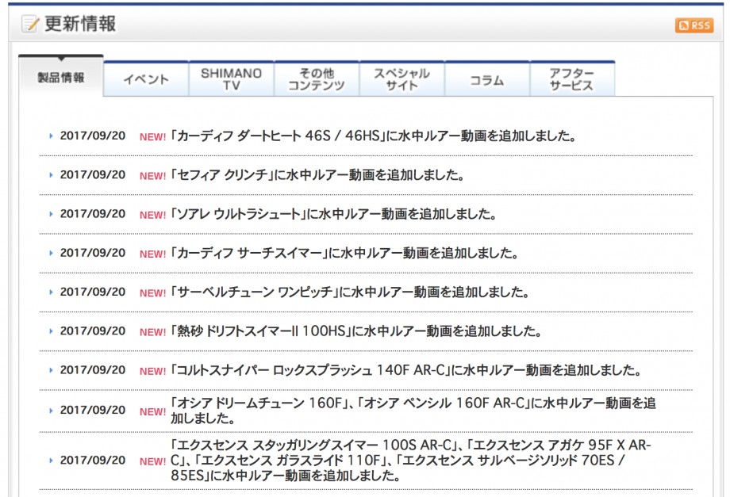Screen dimensions: 730x497
Task: Open the コルトスナイパー ロックスプラッシュ 140F news link
Action: [x=406, y=370]
